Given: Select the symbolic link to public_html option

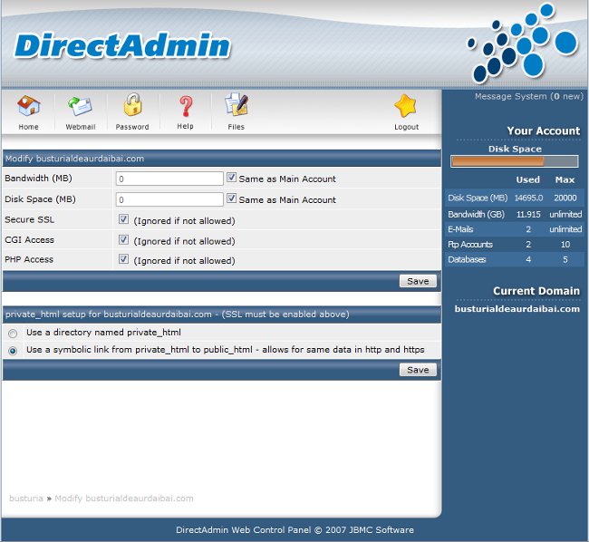Looking at the screenshot, I should coord(13,350).
